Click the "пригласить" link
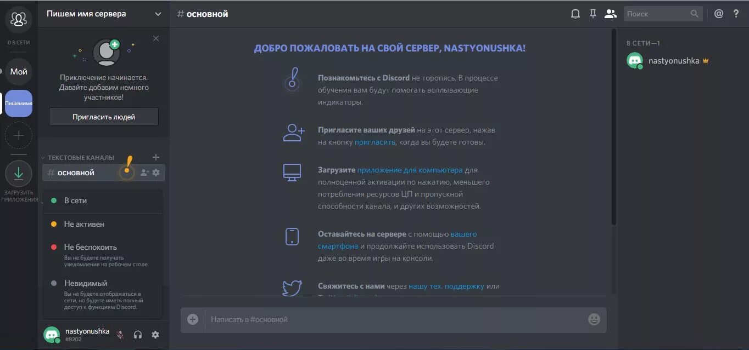The height and width of the screenshot is (350, 749). [x=374, y=142]
